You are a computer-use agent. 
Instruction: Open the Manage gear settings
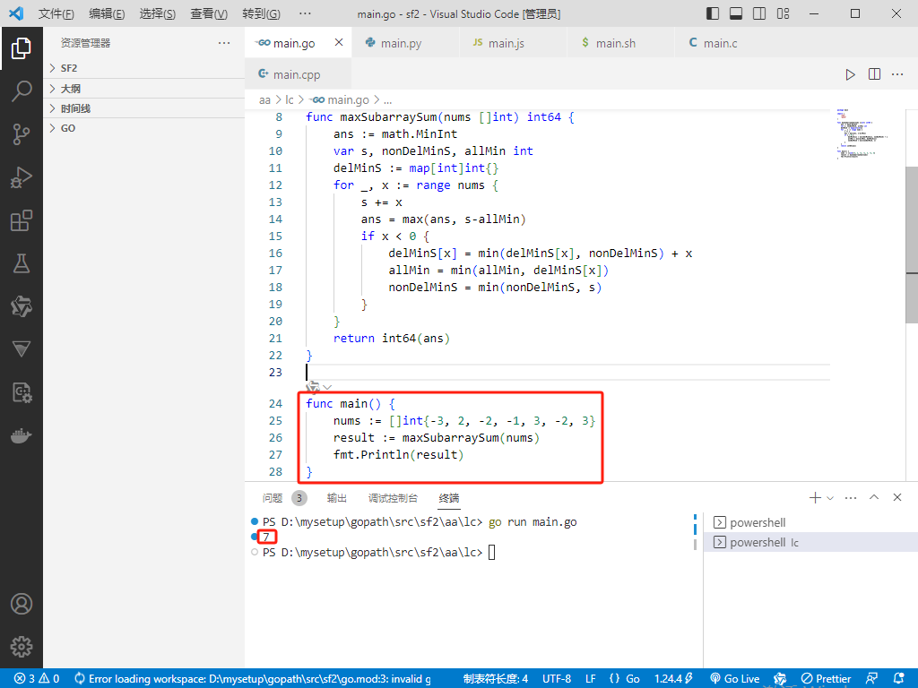click(x=22, y=647)
